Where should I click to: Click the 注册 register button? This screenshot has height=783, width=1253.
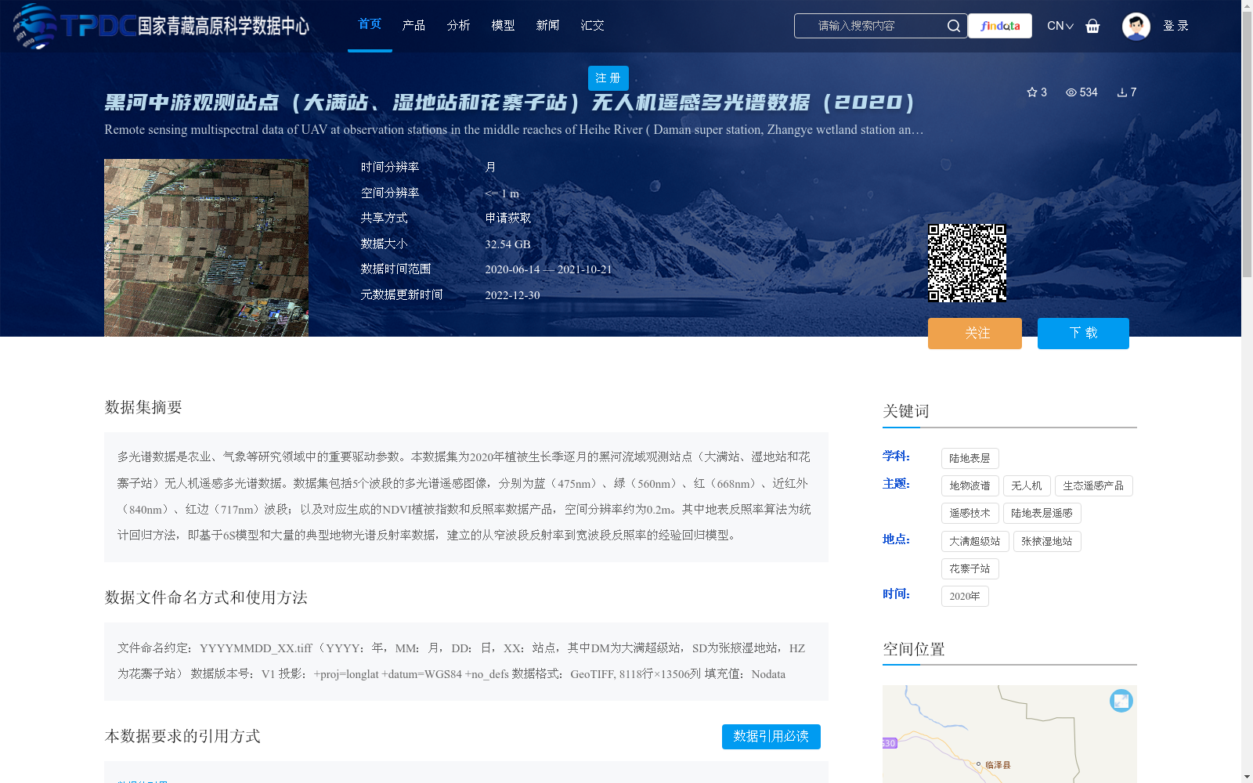click(608, 78)
